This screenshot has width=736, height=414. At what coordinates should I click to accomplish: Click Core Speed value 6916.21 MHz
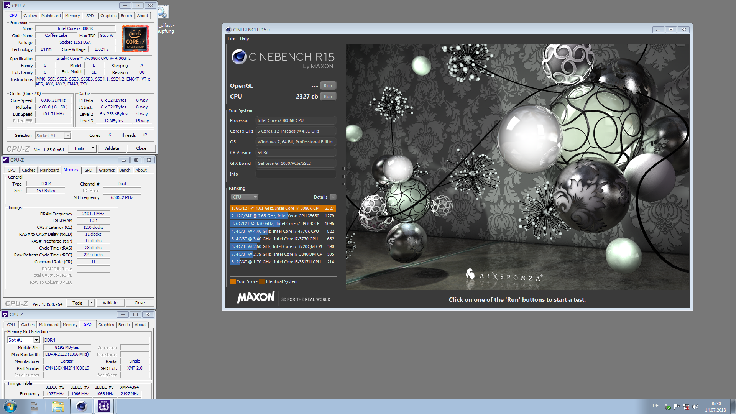coord(53,100)
